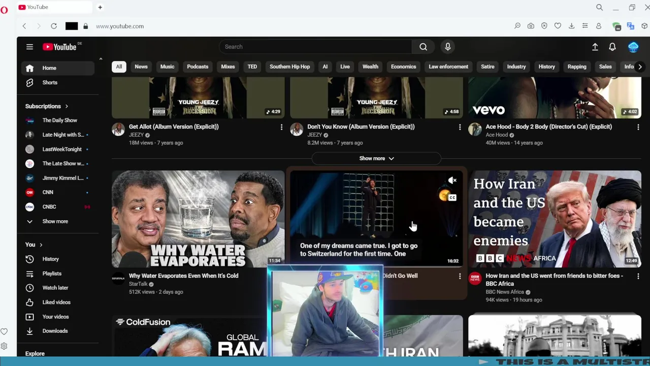Image resolution: width=650 pixels, height=366 pixels.
Task: Click the YouTube logo
Action: tap(59, 47)
